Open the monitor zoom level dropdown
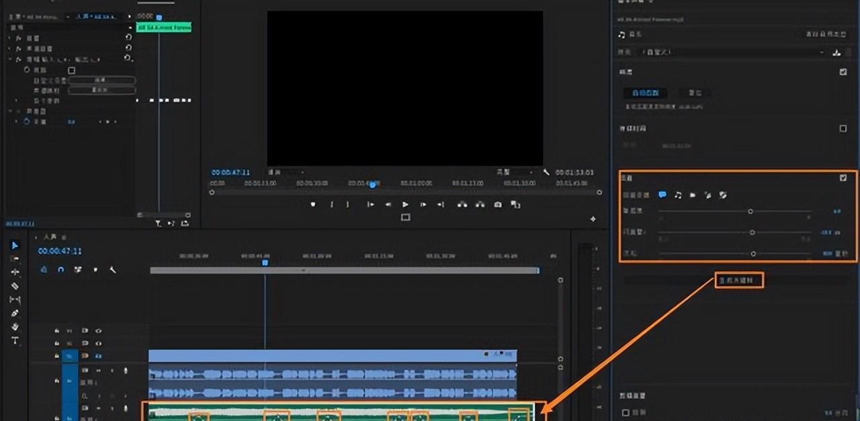The width and height of the screenshot is (860, 421). point(286,173)
